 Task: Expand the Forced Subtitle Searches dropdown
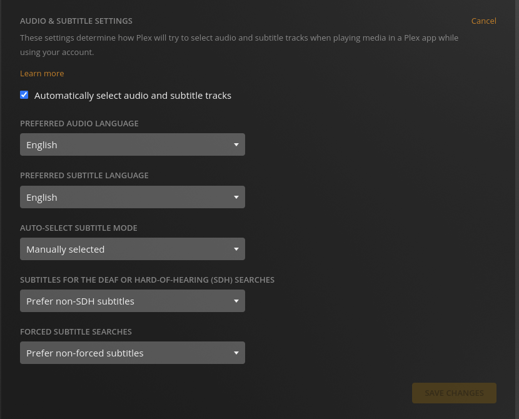[x=133, y=353]
